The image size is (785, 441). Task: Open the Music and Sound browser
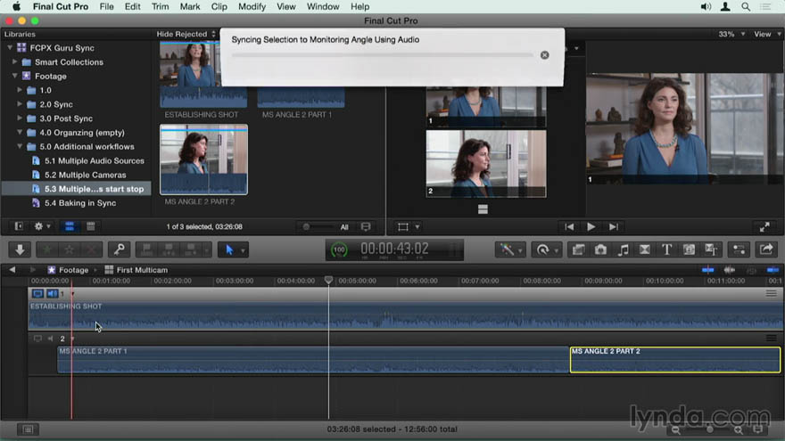(x=623, y=249)
